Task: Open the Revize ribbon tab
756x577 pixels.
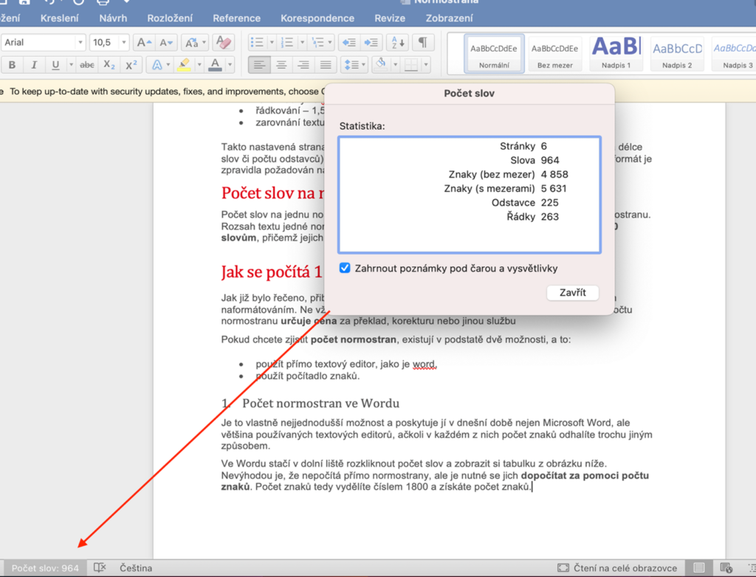Action: tap(389, 18)
